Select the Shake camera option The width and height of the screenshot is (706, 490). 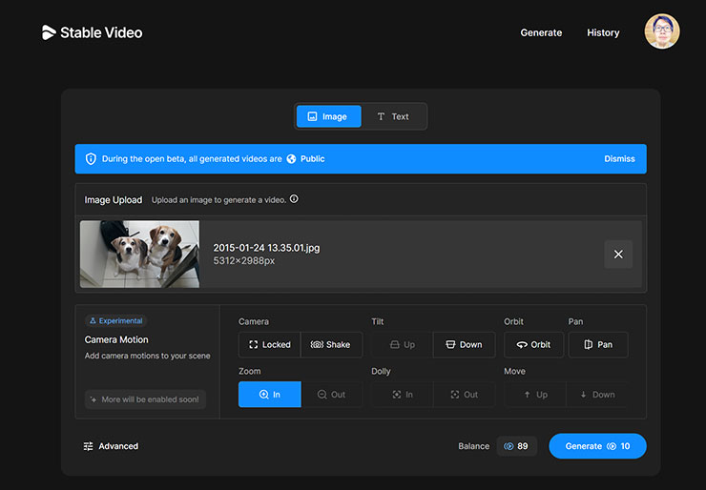[331, 344]
